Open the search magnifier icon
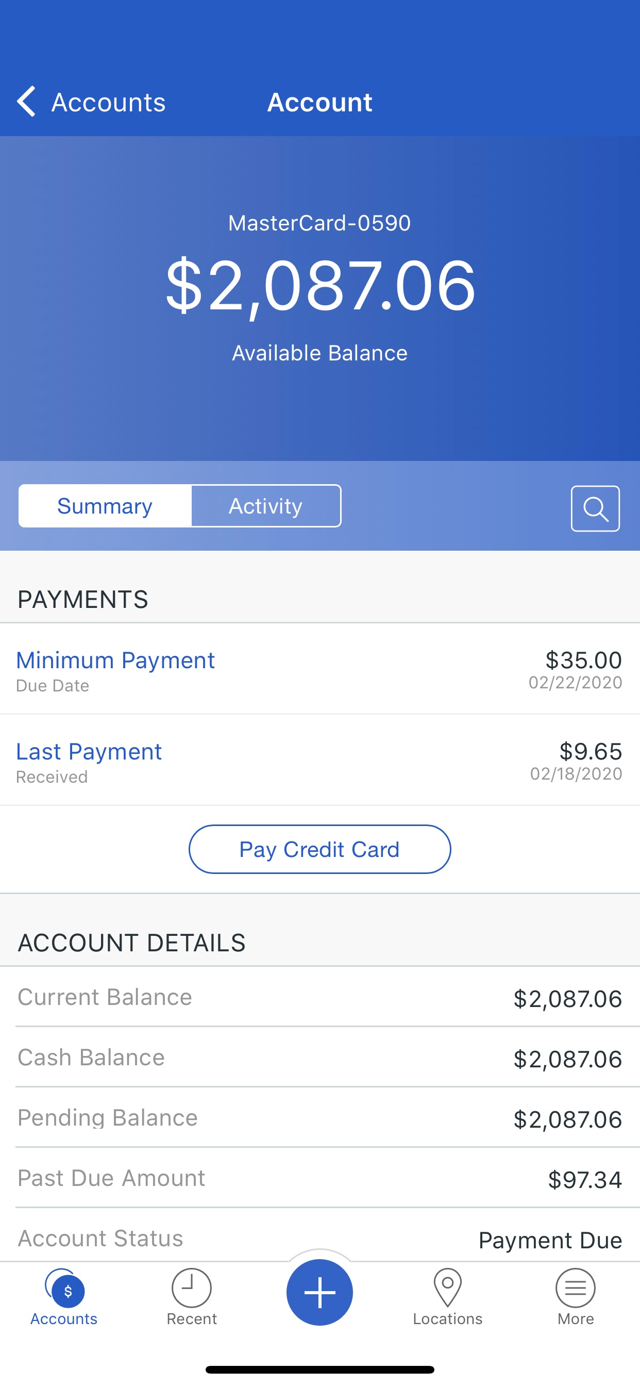 pos(595,508)
